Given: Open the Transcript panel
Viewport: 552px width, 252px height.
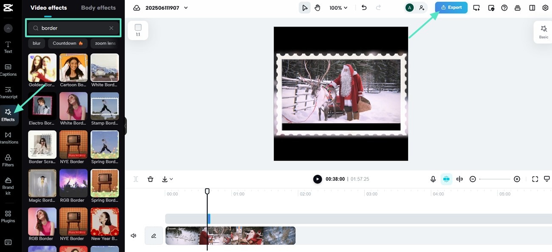Looking at the screenshot, I should click(x=8, y=93).
